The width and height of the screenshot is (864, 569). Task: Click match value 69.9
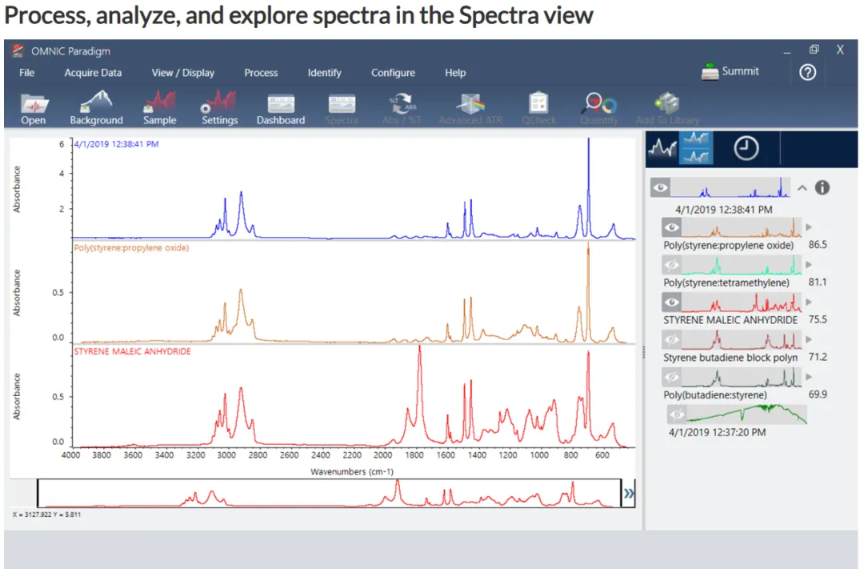[818, 395]
